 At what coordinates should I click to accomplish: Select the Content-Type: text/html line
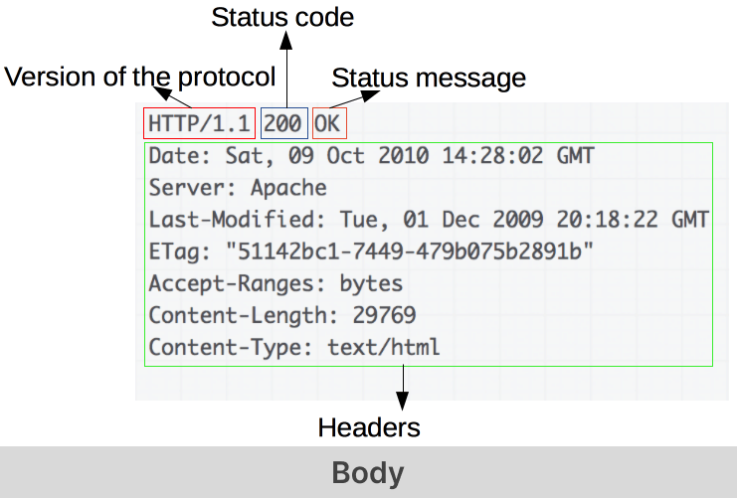click(293, 347)
